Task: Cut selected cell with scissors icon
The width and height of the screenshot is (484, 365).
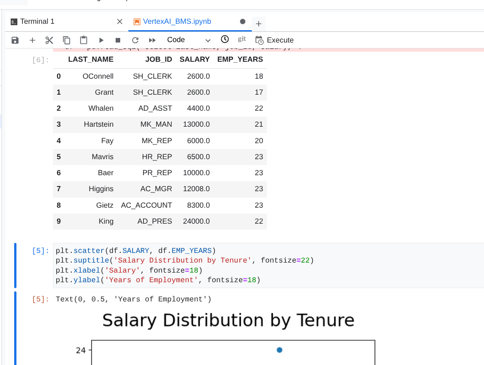Action: click(x=49, y=40)
